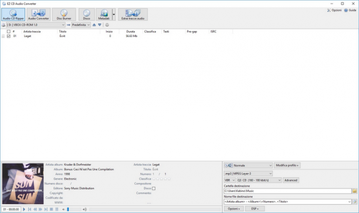The width and height of the screenshot is (359, 213).
Task: Click the Disco toolbar button
Action: (x=87, y=15)
